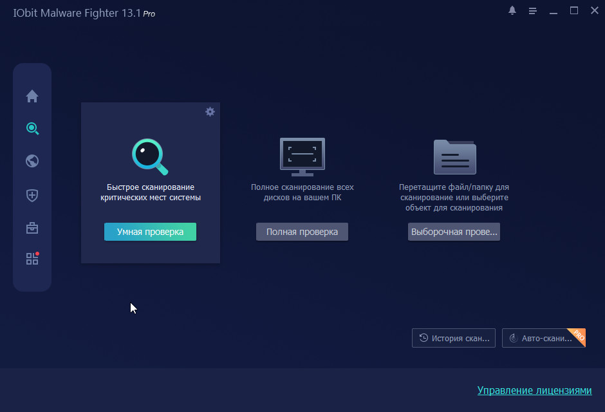Open the Авто-сканирование PRO button
Screen dimensions: 605x412
541,338
